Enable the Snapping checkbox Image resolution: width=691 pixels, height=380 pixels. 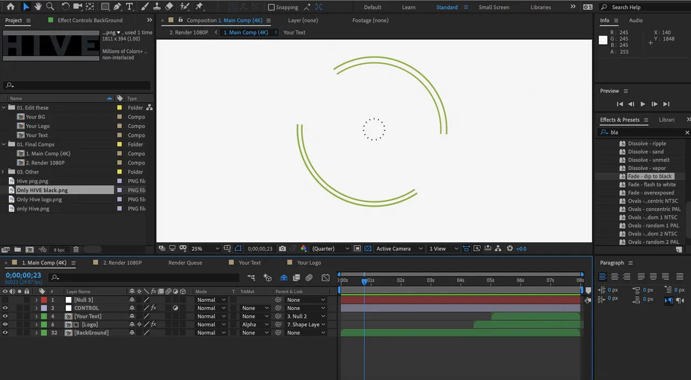[x=271, y=7]
